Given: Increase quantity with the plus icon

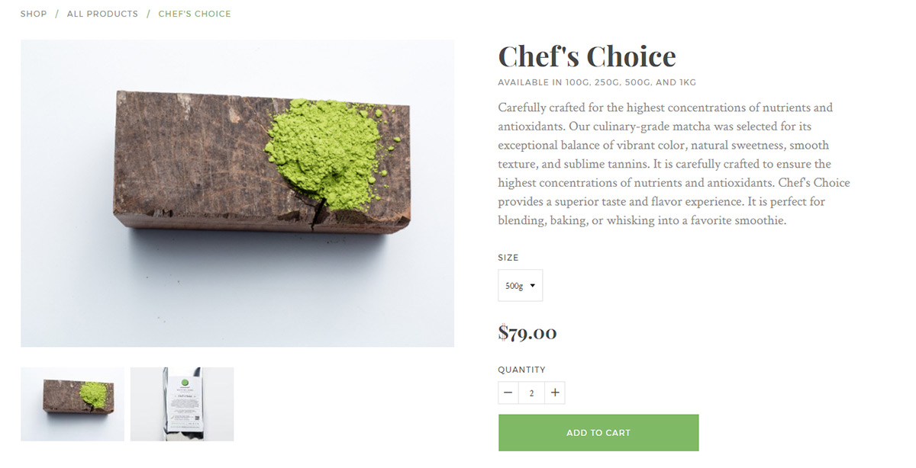Looking at the screenshot, I should [555, 393].
